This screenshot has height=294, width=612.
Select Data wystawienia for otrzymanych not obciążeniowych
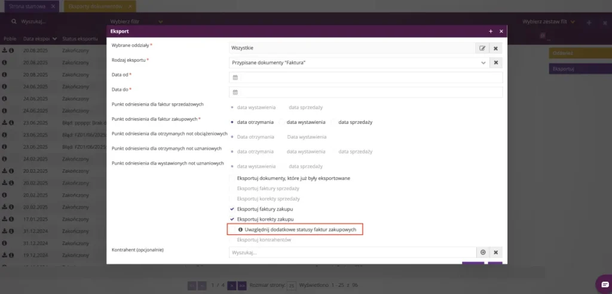[307, 137]
